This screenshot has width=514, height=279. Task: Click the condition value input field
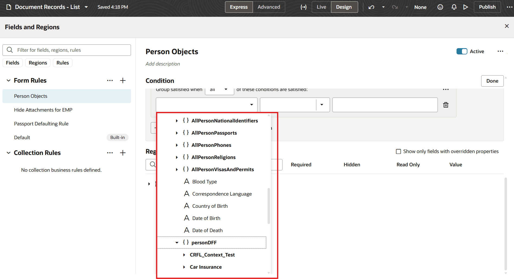(385, 105)
